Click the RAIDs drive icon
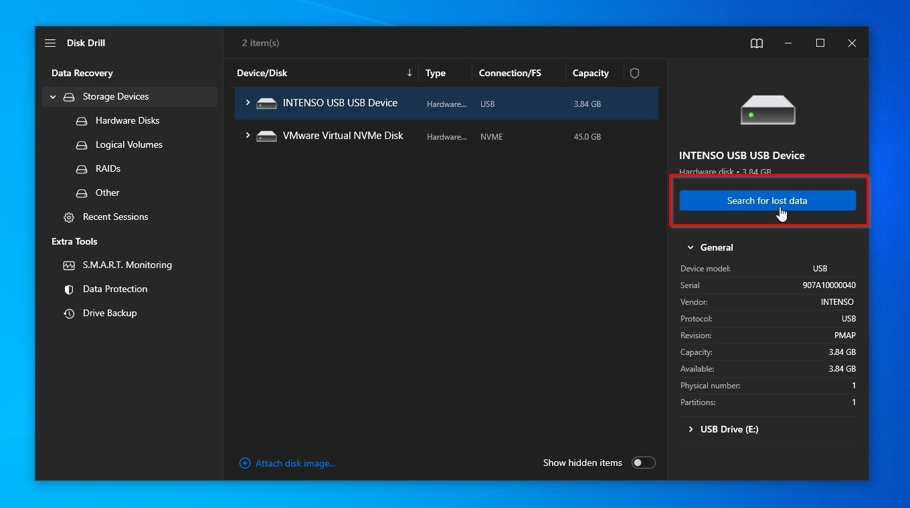The image size is (910, 508). tap(82, 169)
